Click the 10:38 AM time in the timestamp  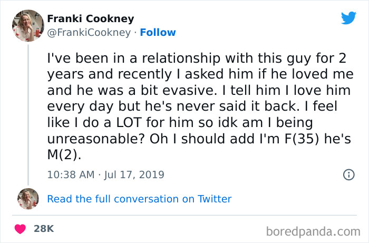tap(70, 174)
